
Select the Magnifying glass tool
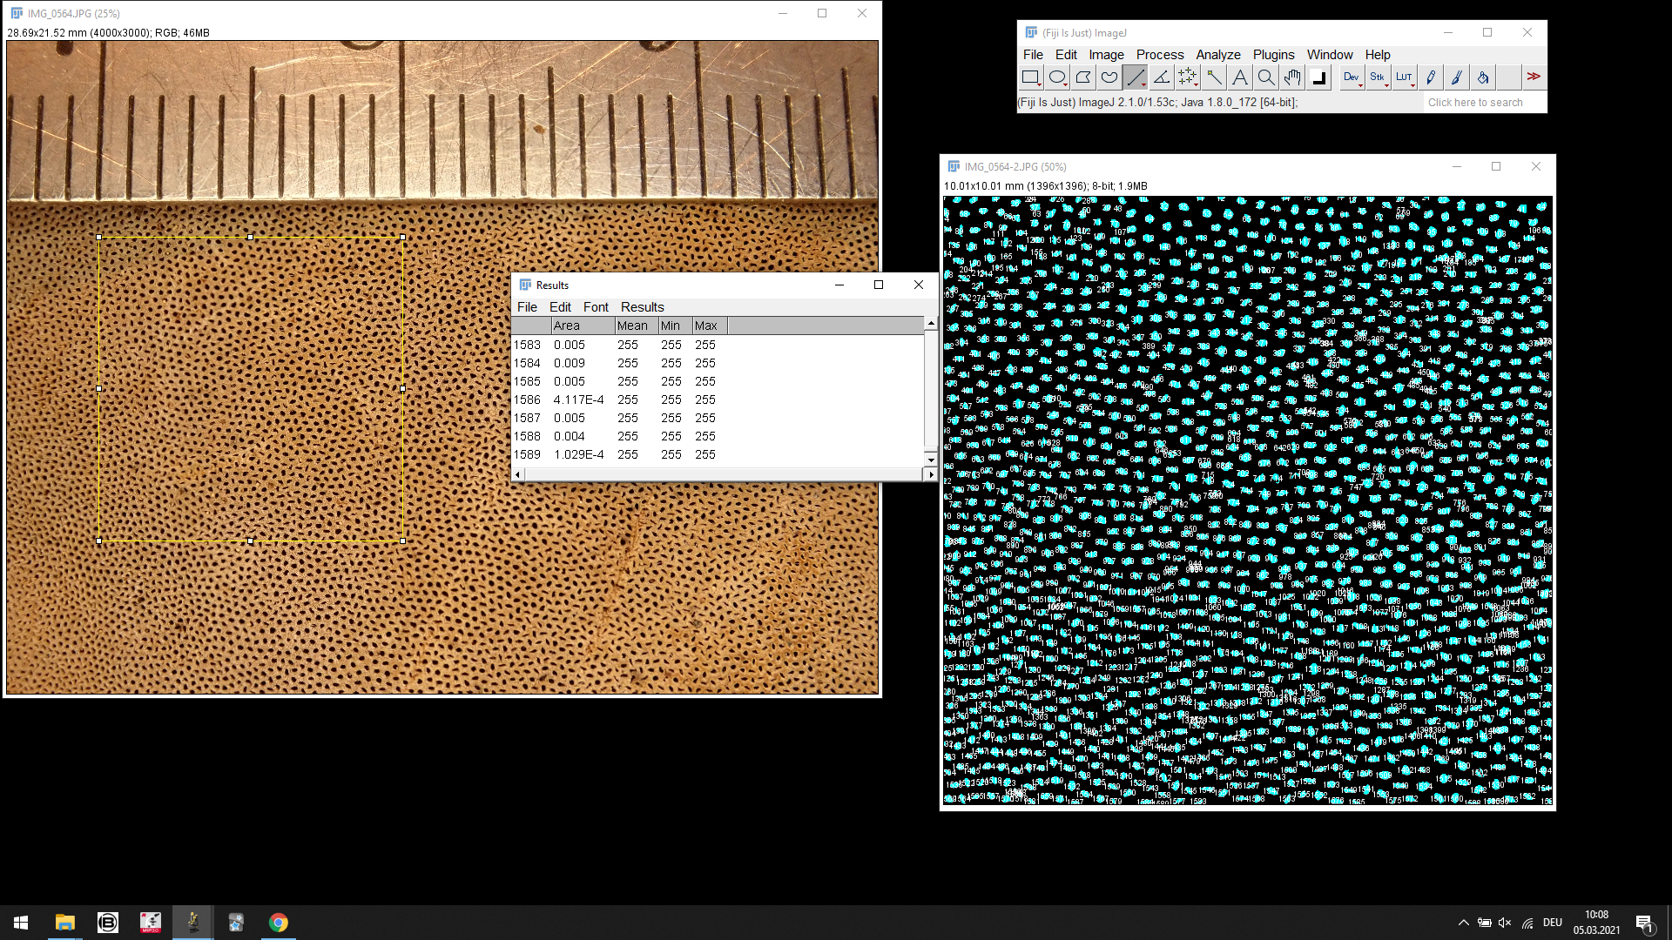click(1266, 77)
